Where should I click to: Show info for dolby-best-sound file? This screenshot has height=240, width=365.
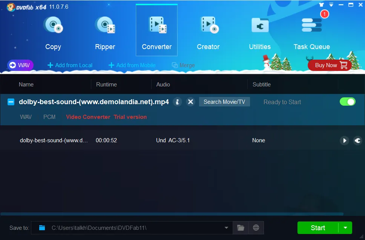point(177,102)
